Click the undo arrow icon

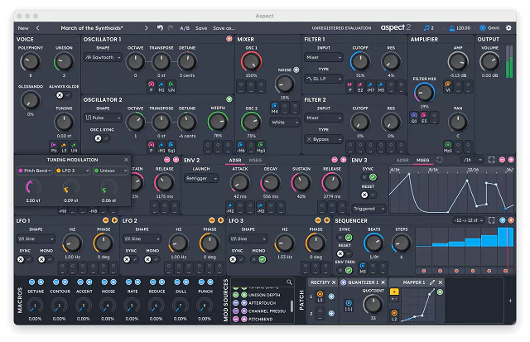pos(160,27)
